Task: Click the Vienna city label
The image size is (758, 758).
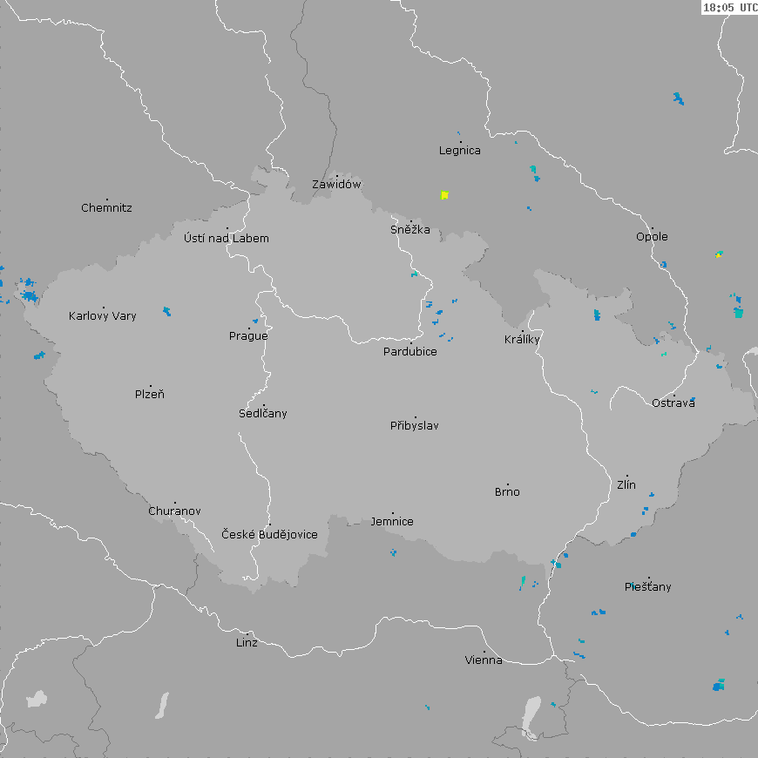Action: (484, 660)
